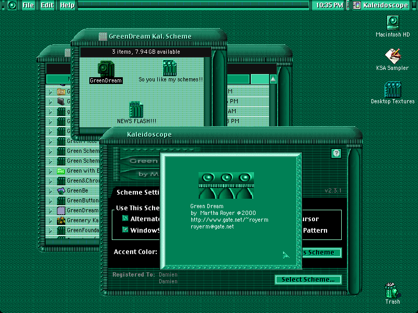Click the Kaleidoscope window title bar
This screenshot has height=313, width=418.
(230, 135)
